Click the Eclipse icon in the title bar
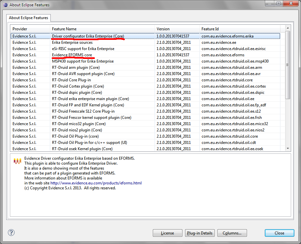The image size is (301, 244). click(6, 5)
